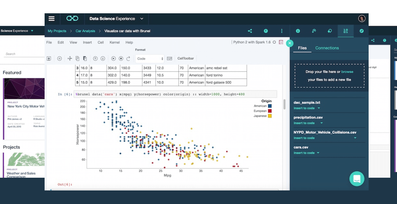The height and width of the screenshot is (204, 397).
Task: Switch to the Connections tab
Action: click(327, 48)
